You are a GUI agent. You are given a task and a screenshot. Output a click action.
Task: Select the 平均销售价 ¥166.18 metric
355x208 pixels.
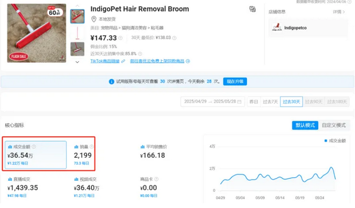(x=154, y=152)
